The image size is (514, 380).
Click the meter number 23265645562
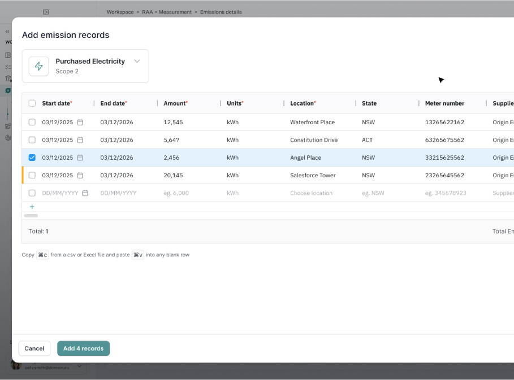click(444, 175)
